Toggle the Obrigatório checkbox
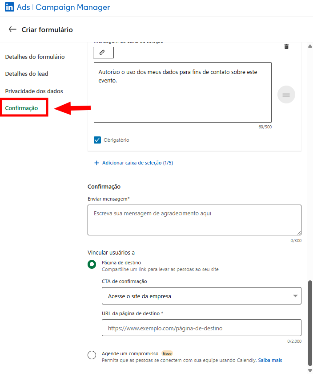The height and width of the screenshot is (374, 313). point(97,140)
